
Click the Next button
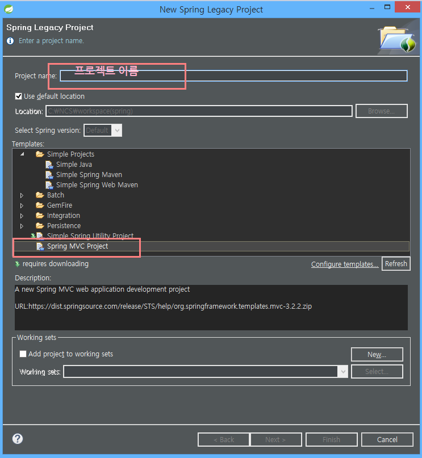click(x=276, y=440)
